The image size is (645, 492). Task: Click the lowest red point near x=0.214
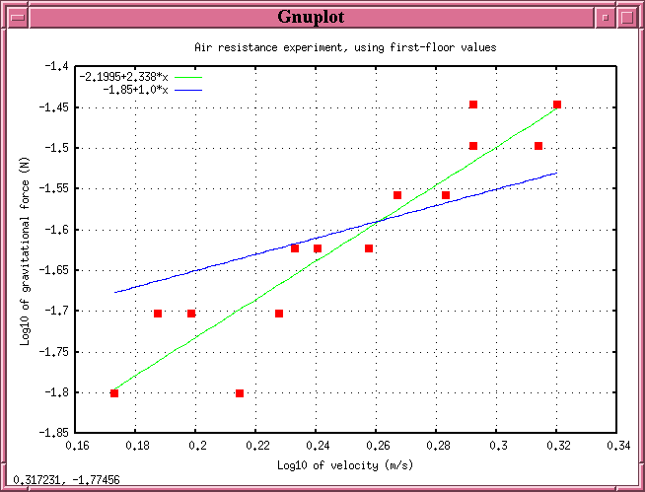240,393
